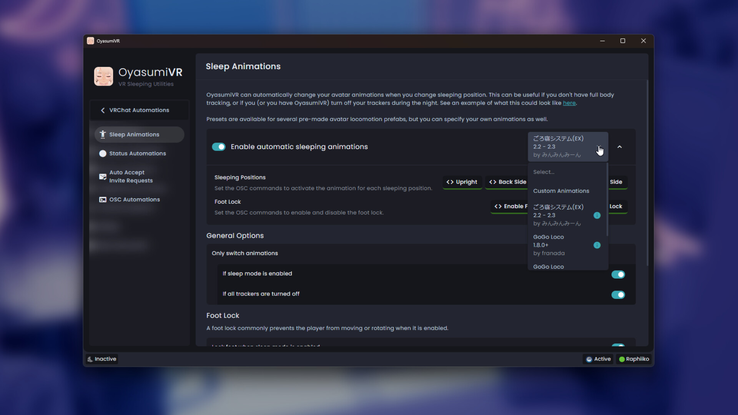Click the sleep status icon in status bar
Screen dimensions: 738x415
pos(90,359)
